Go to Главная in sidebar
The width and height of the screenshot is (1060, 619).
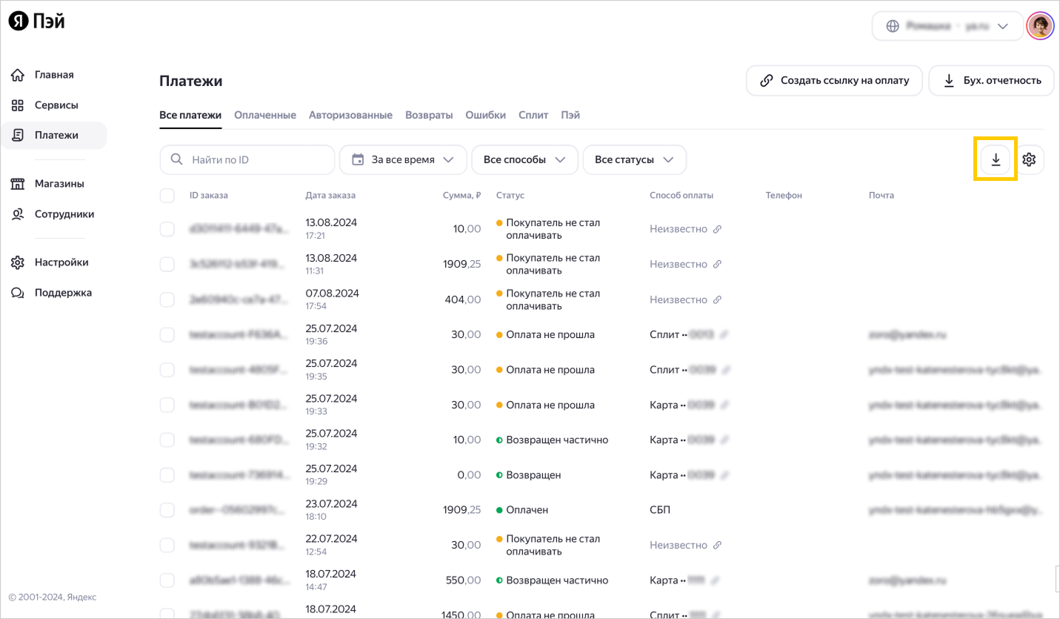(x=53, y=75)
